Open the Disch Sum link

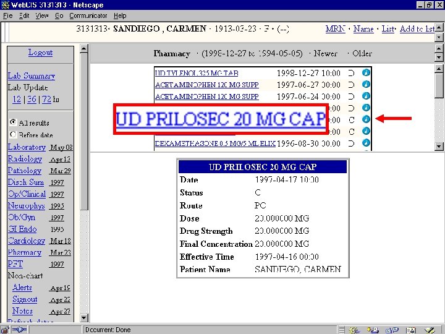click(x=26, y=182)
